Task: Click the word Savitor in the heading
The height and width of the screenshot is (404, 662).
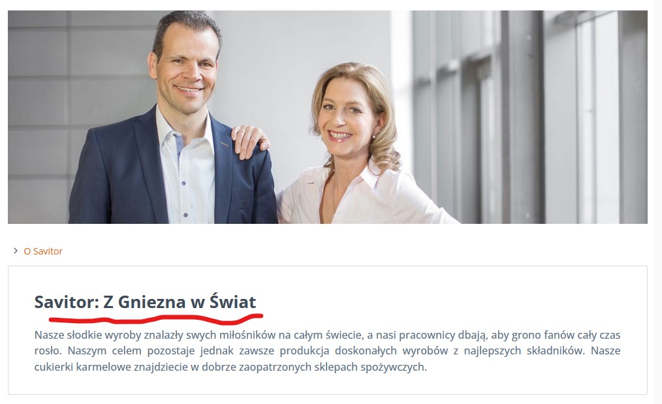Action: click(x=67, y=302)
